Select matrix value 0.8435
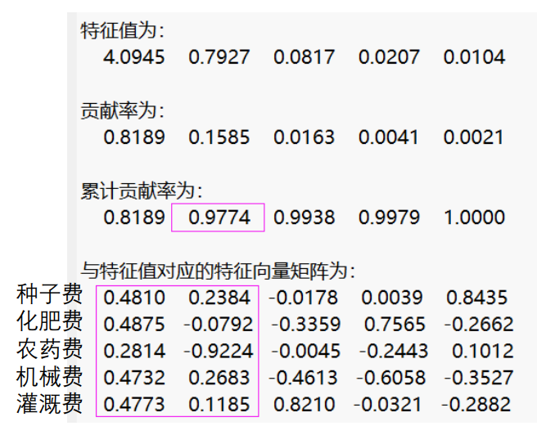The height and width of the screenshot is (435, 537). pyautogui.click(x=476, y=298)
